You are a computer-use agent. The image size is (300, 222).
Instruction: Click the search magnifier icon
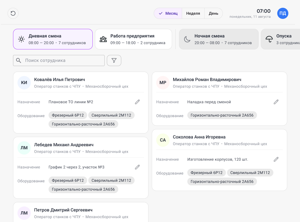tap(19, 60)
